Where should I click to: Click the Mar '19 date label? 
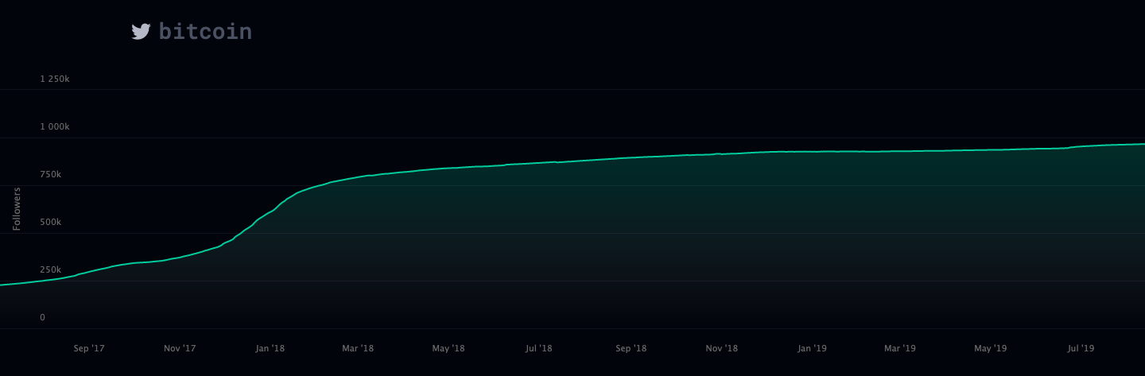(x=899, y=348)
